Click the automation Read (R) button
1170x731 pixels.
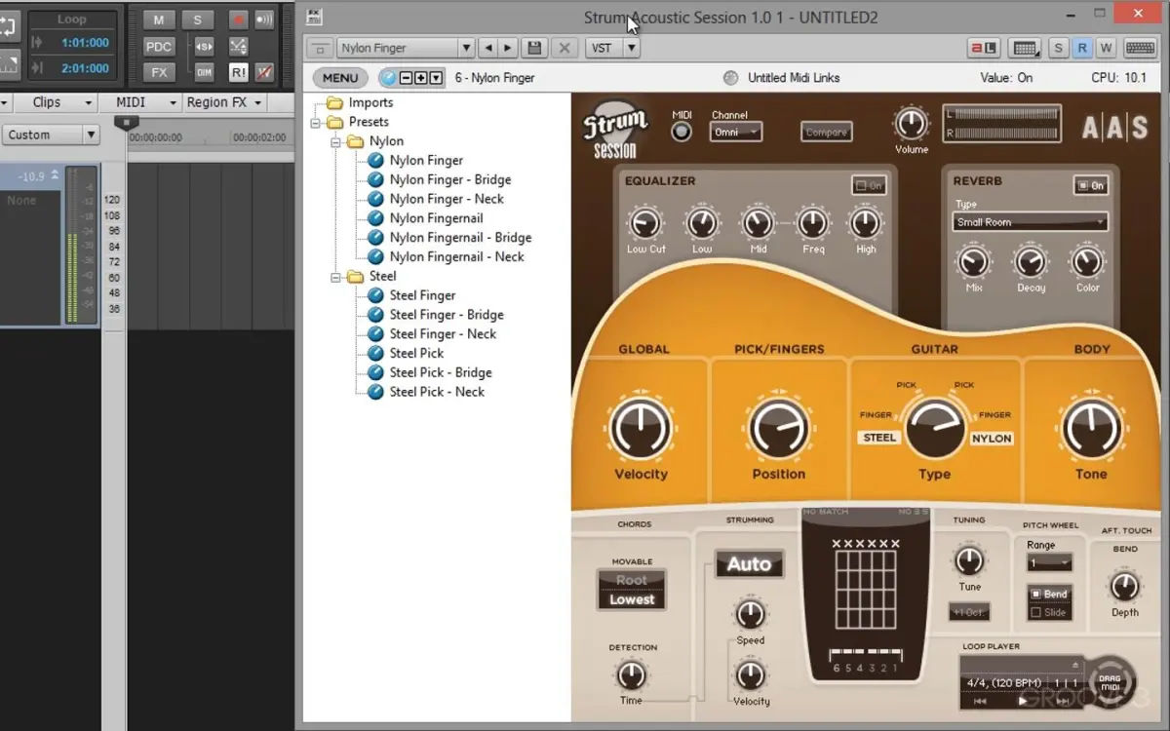(x=1082, y=48)
